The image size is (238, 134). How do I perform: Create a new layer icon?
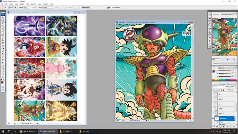click(231, 127)
